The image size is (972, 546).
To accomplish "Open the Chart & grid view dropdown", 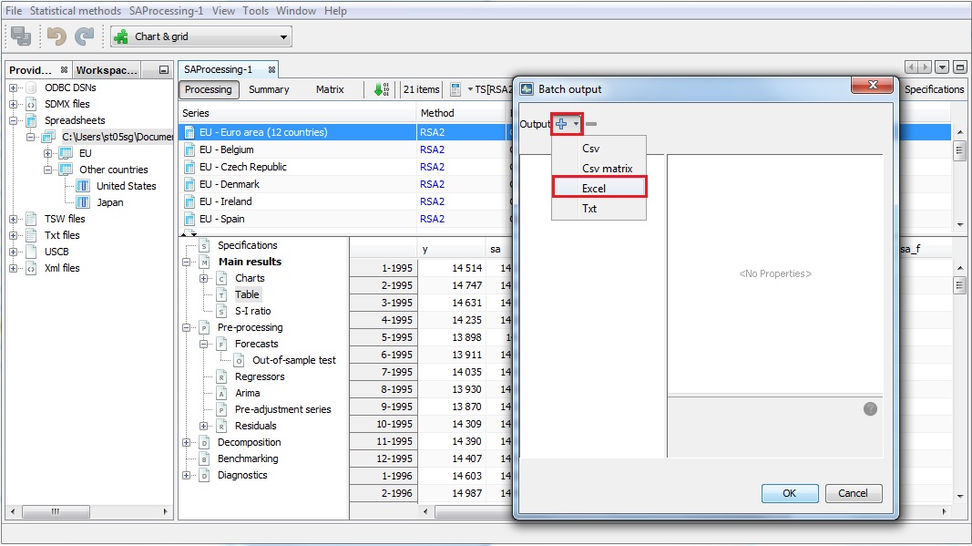I will 281,36.
